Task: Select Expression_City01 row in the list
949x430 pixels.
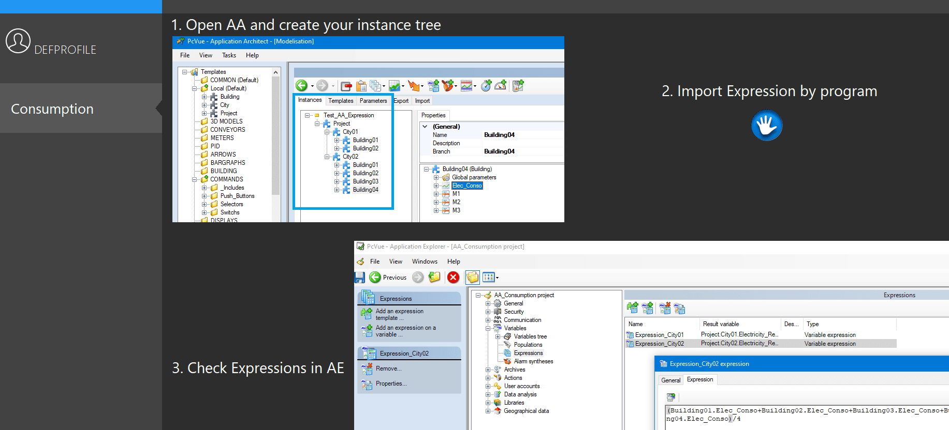Action: pos(659,335)
